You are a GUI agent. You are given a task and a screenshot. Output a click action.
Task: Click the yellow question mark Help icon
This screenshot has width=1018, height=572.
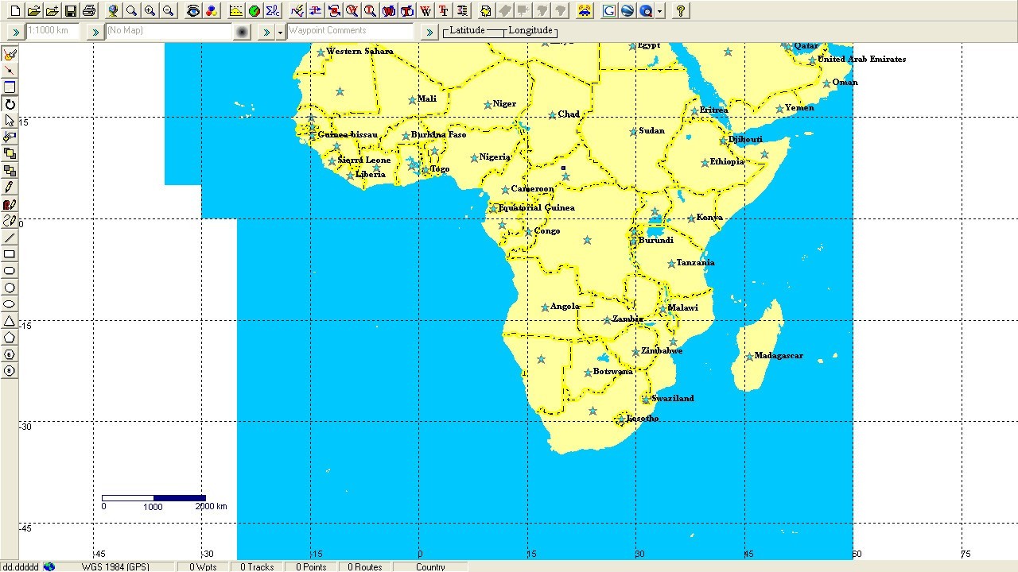pyautogui.click(x=681, y=11)
